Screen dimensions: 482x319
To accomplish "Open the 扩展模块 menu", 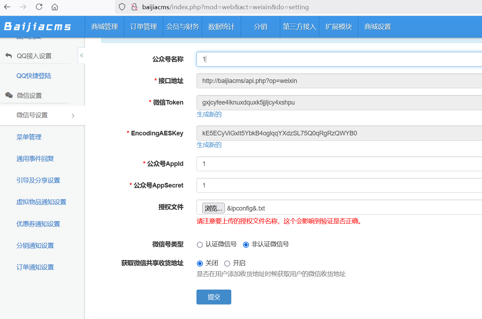I will click(x=339, y=27).
